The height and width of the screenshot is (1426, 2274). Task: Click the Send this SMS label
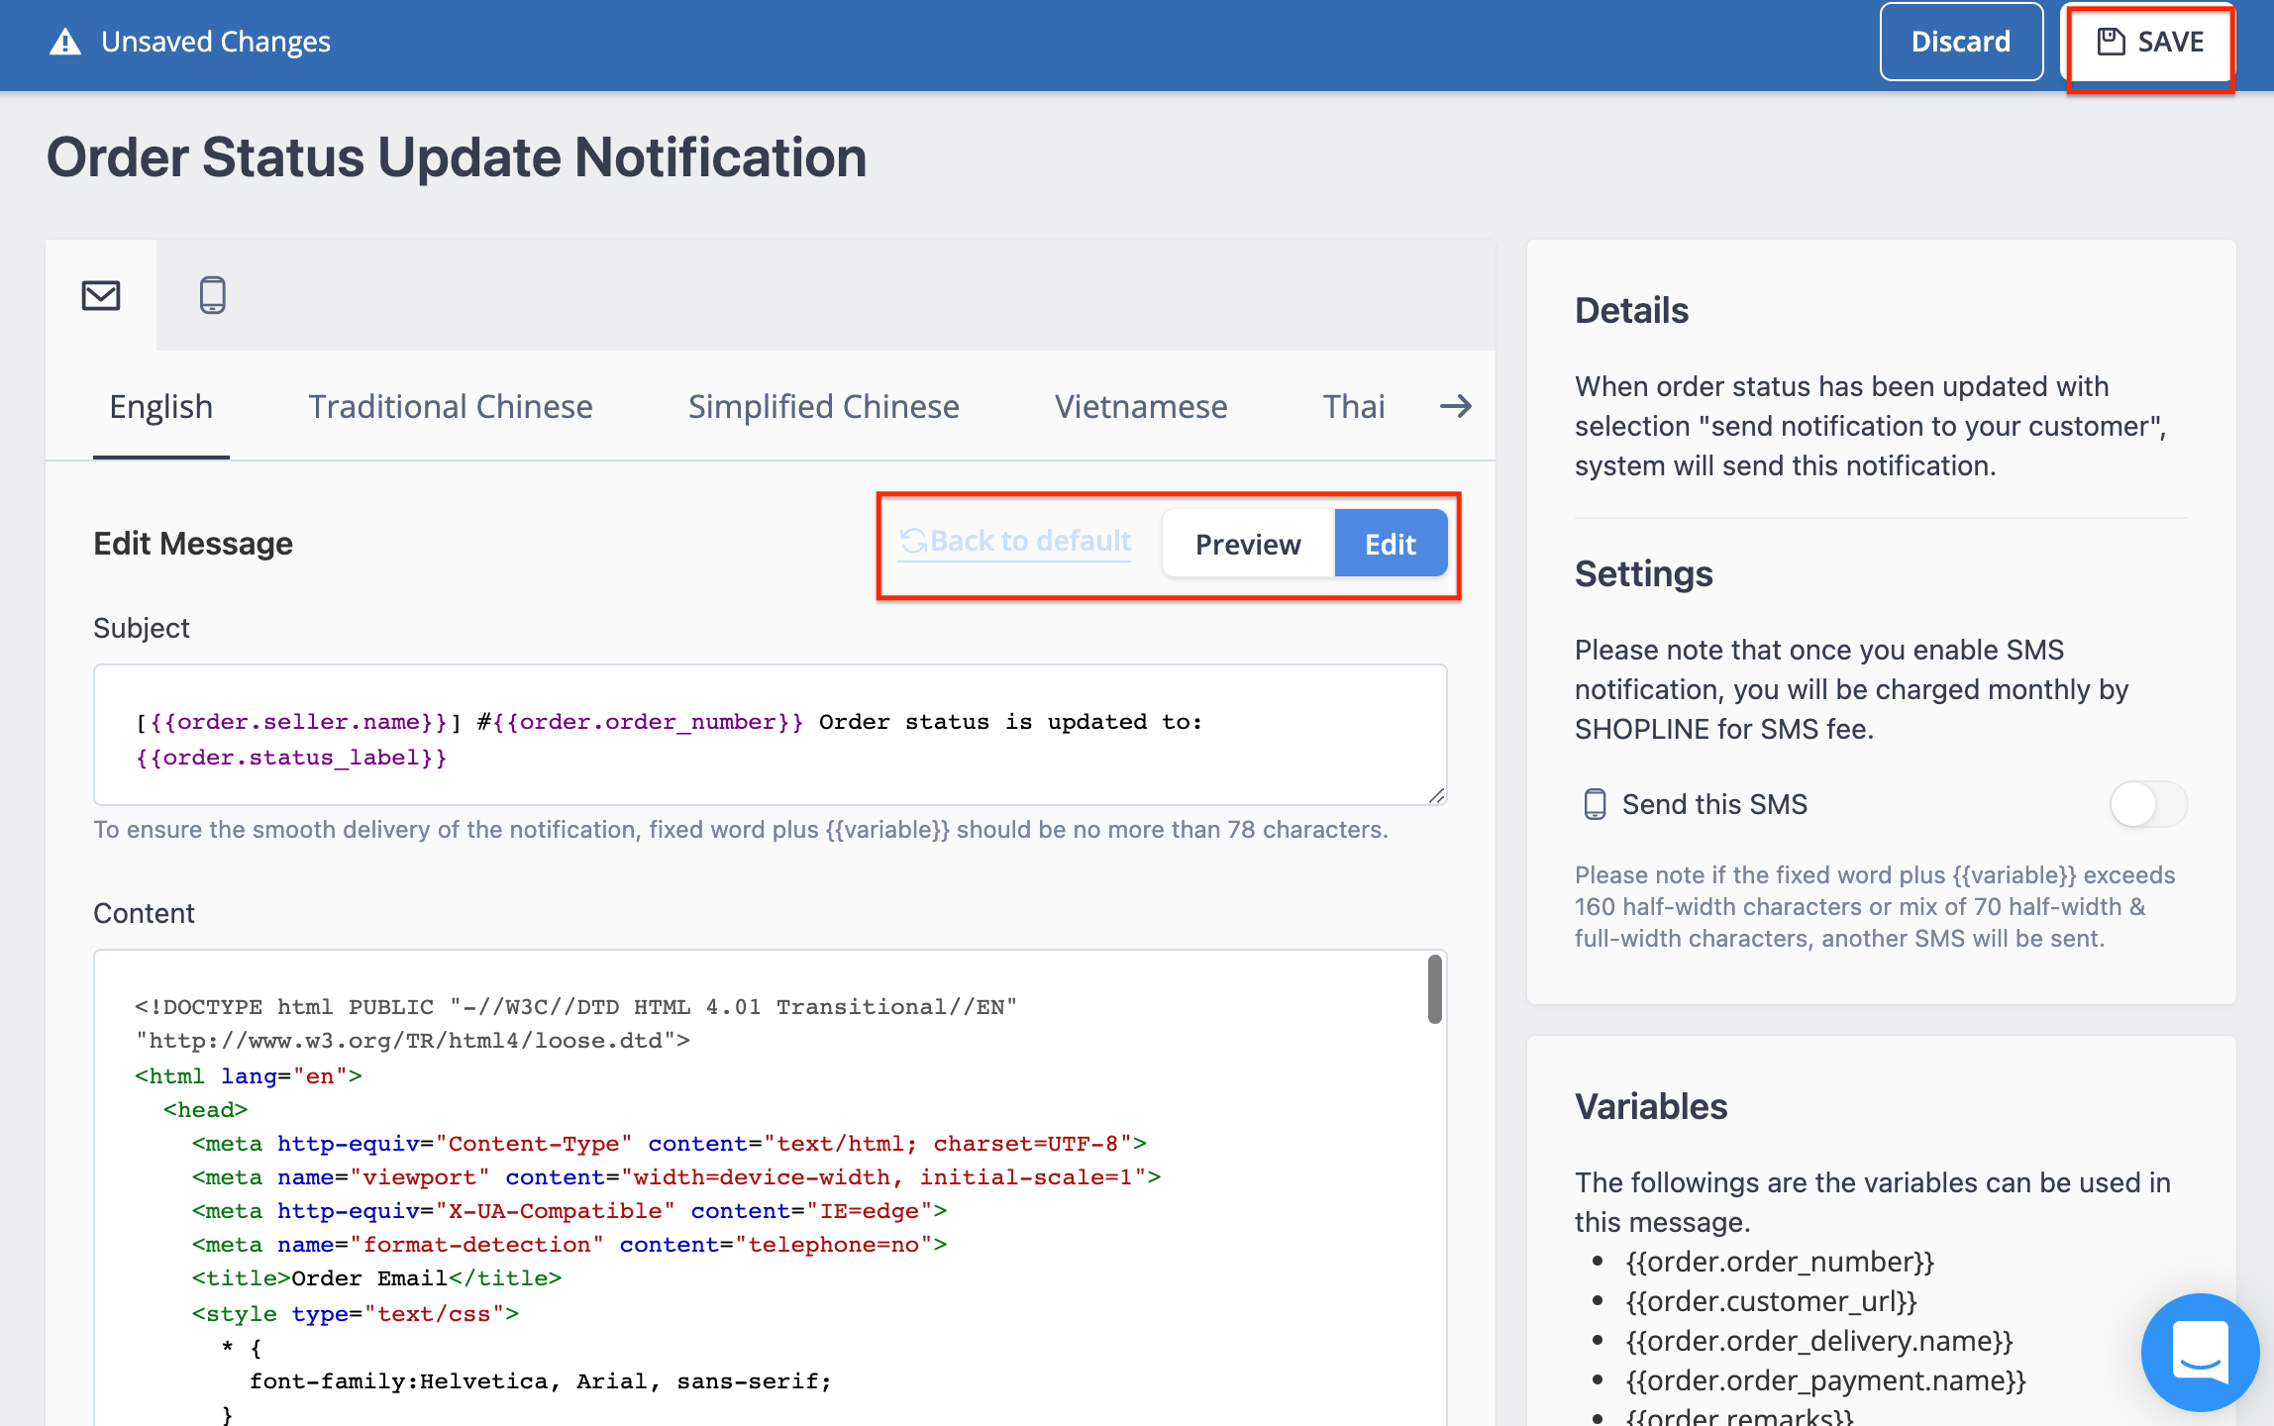point(1714,804)
